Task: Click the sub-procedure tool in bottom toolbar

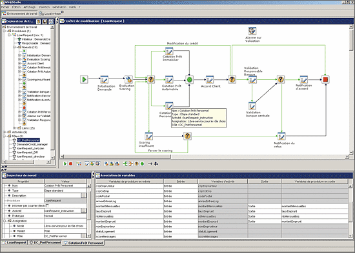Action: point(79,164)
